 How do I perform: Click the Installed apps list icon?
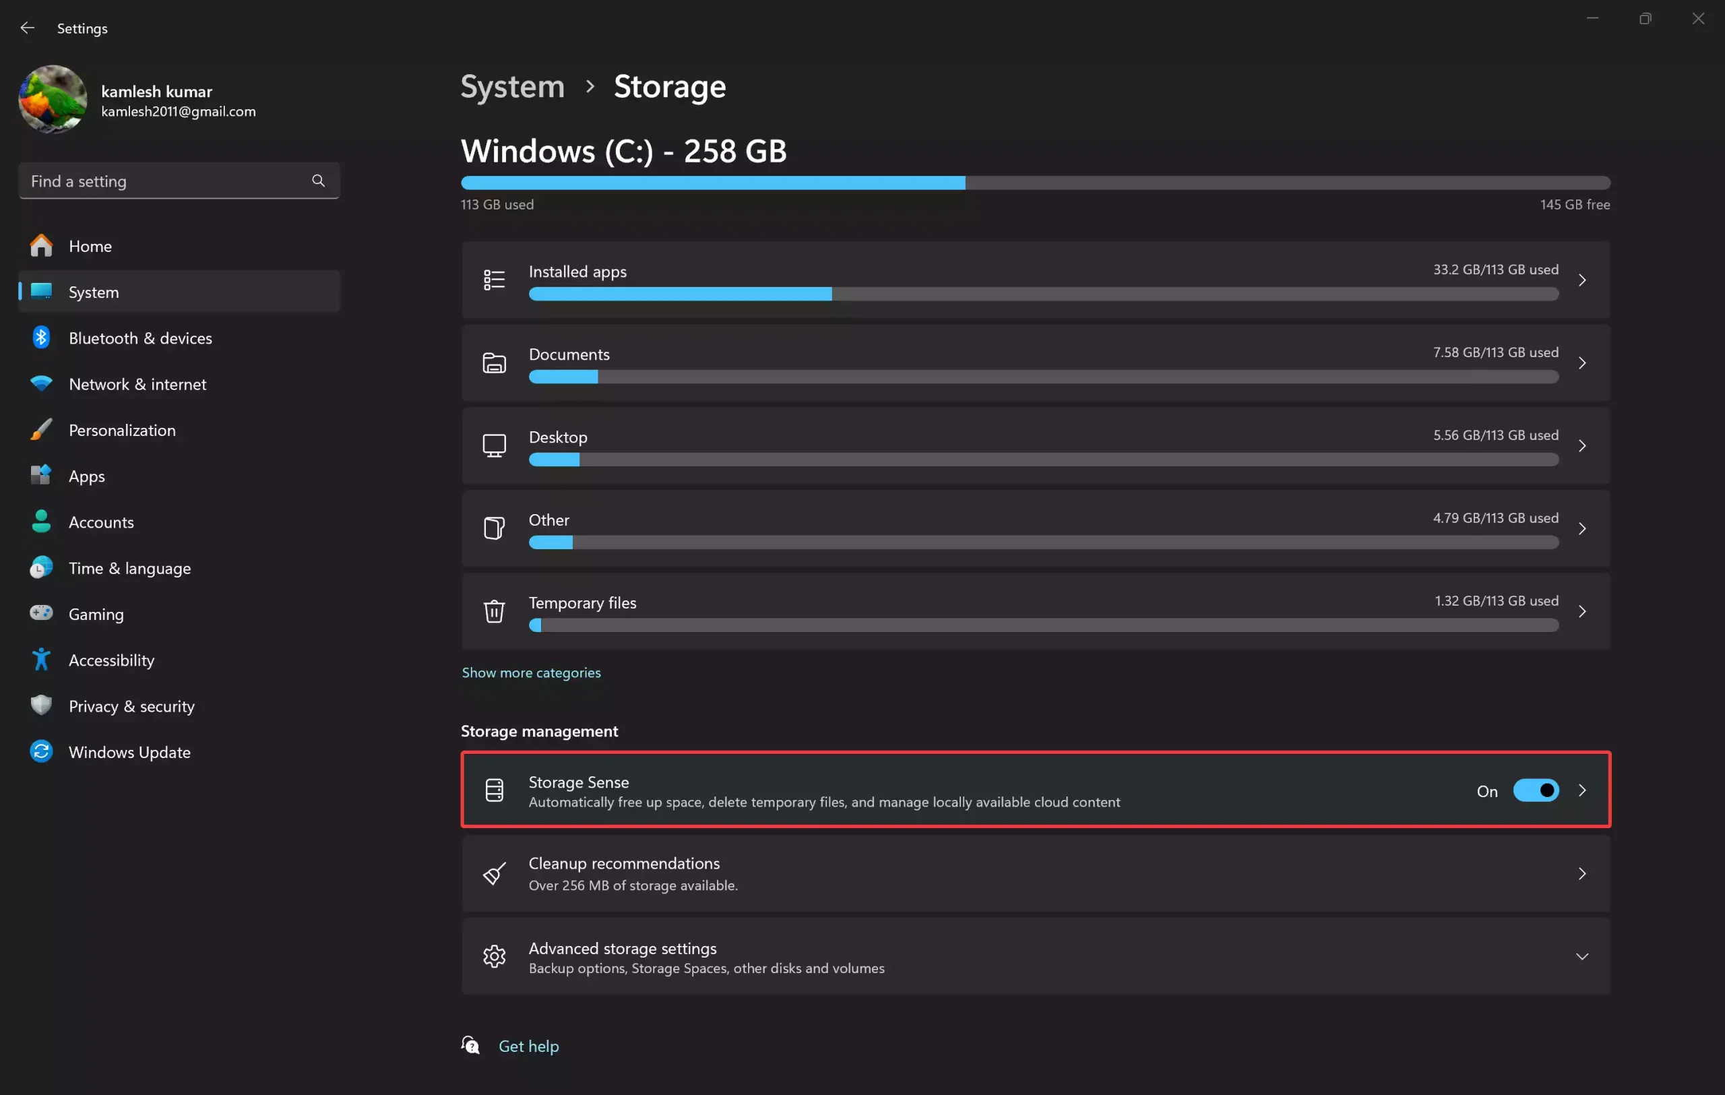[x=493, y=280]
